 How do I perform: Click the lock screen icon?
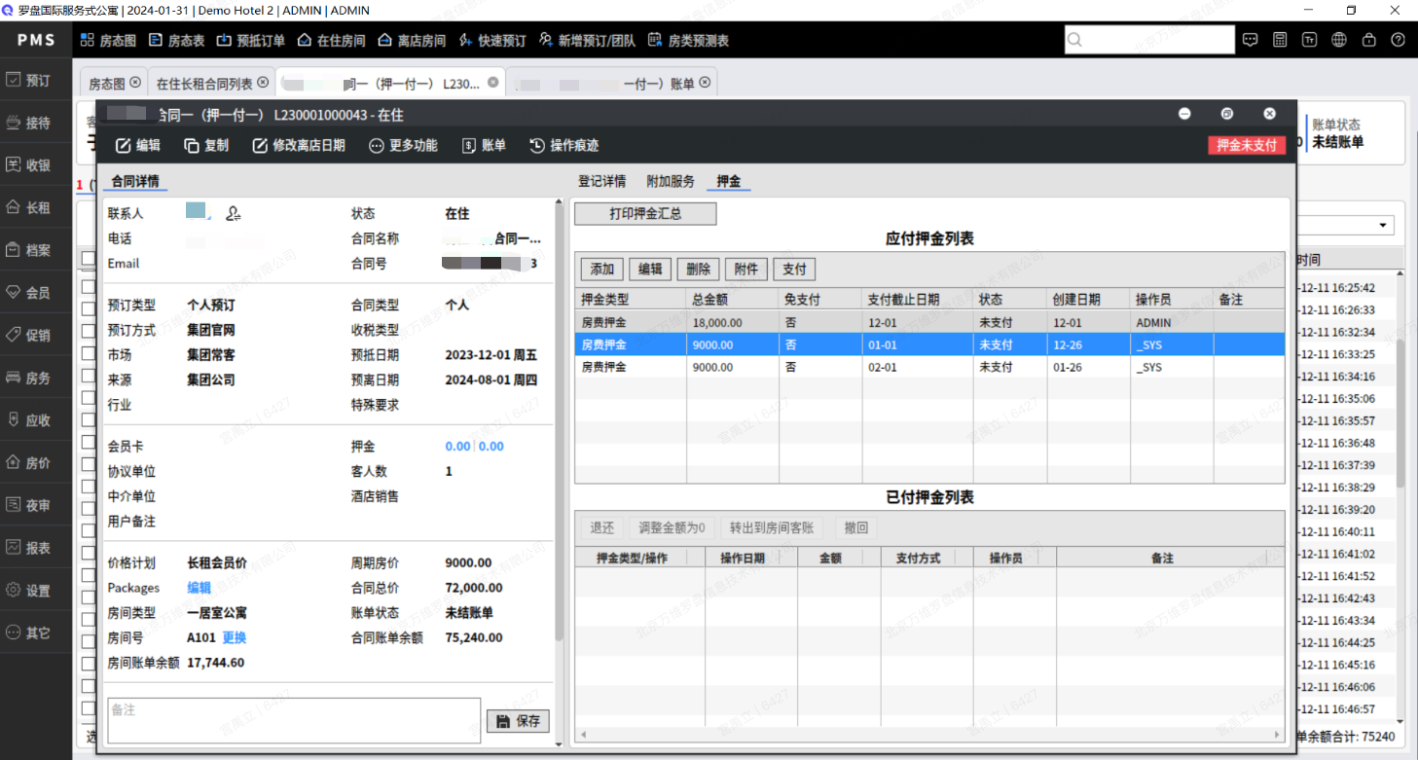pos(1369,40)
